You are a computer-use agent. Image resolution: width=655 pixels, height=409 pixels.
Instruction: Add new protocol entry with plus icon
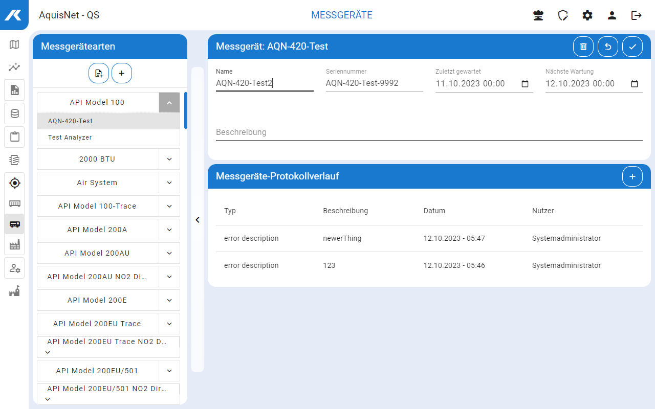coord(632,176)
